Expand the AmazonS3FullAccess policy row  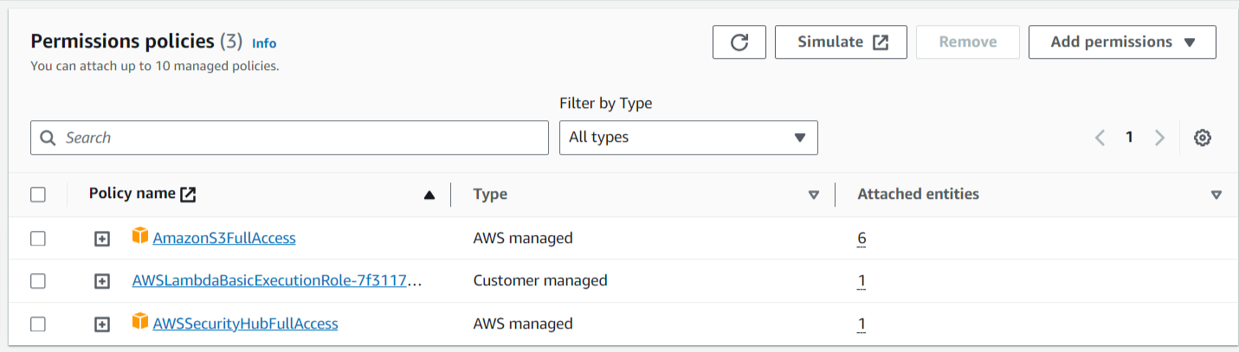click(102, 239)
